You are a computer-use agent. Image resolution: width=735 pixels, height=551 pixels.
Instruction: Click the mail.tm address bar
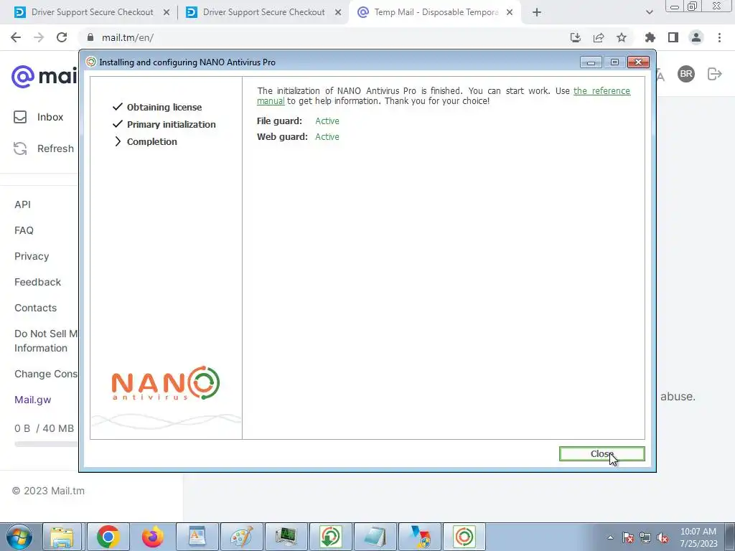(328, 37)
